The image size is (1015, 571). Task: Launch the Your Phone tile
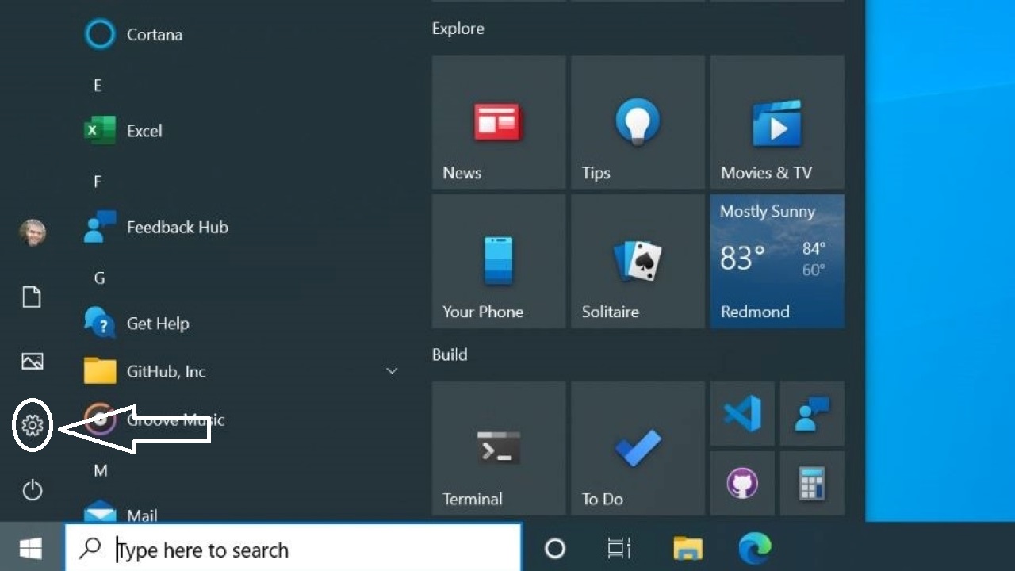coord(498,261)
